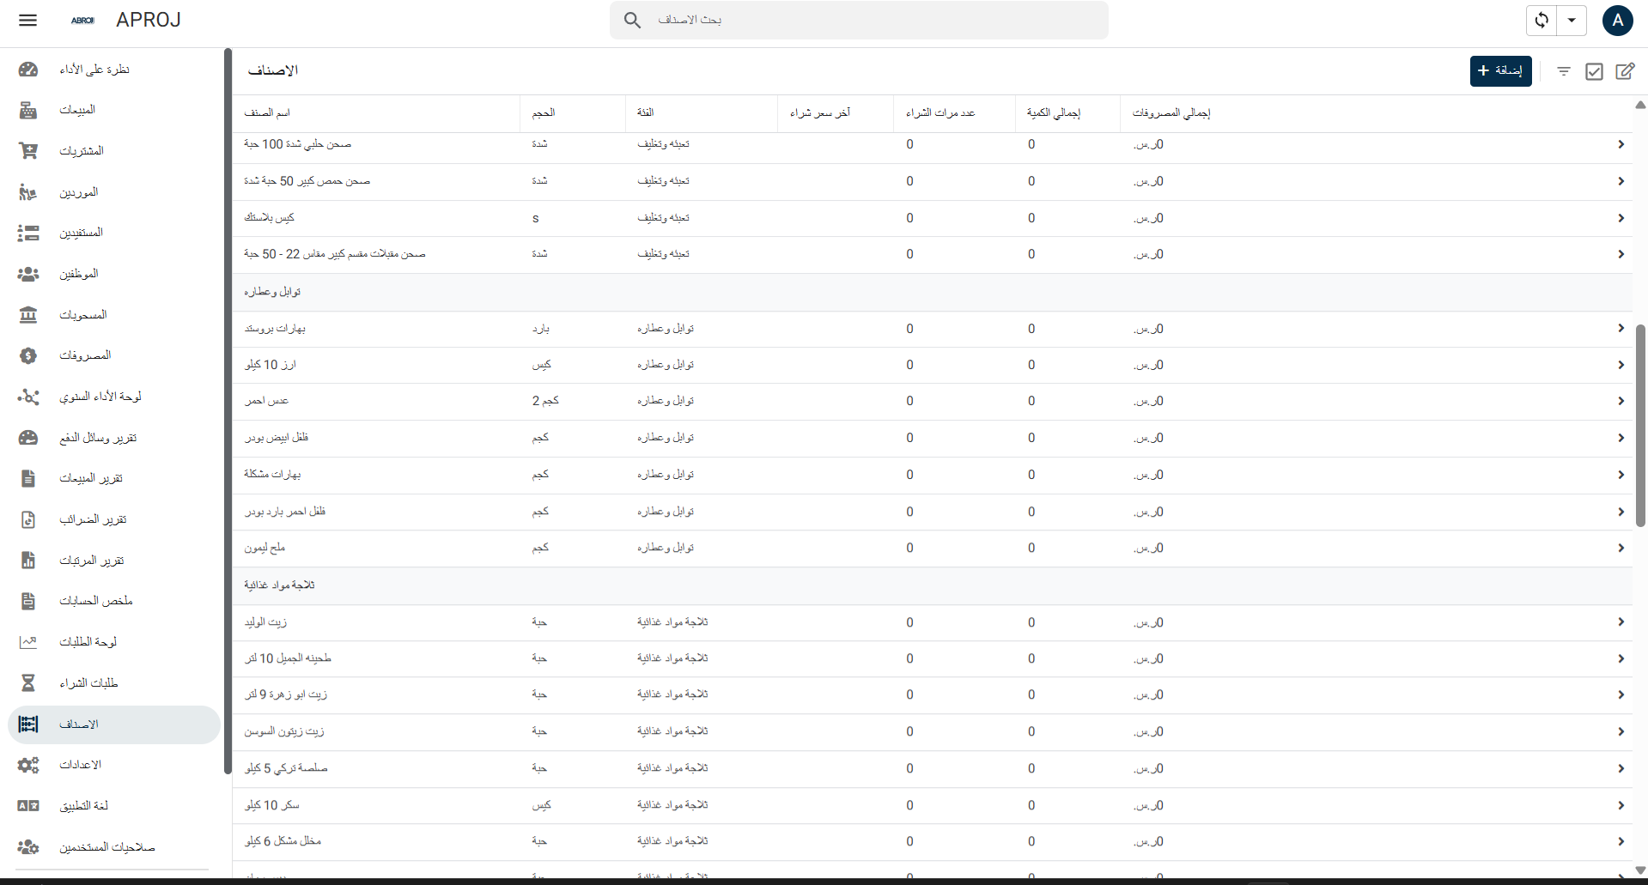The image size is (1648, 885).
Task: Expand the عدس احمر row chevron
Action: tap(1621, 401)
